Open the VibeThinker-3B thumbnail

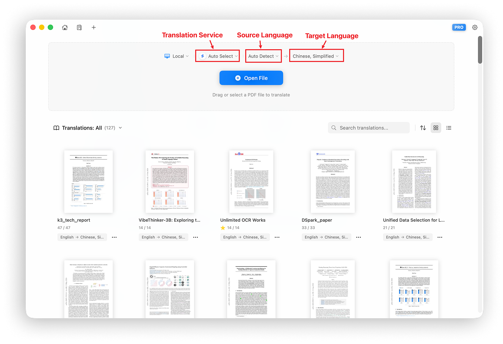pos(170,181)
